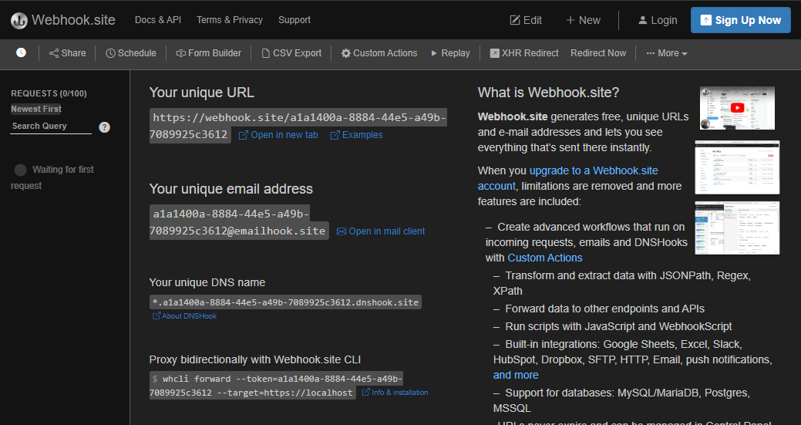Focus the Search Query field
Image resolution: width=801 pixels, height=425 pixels.
coord(51,126)
